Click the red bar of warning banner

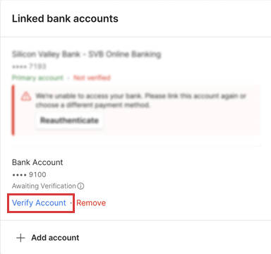pos(13,110)
